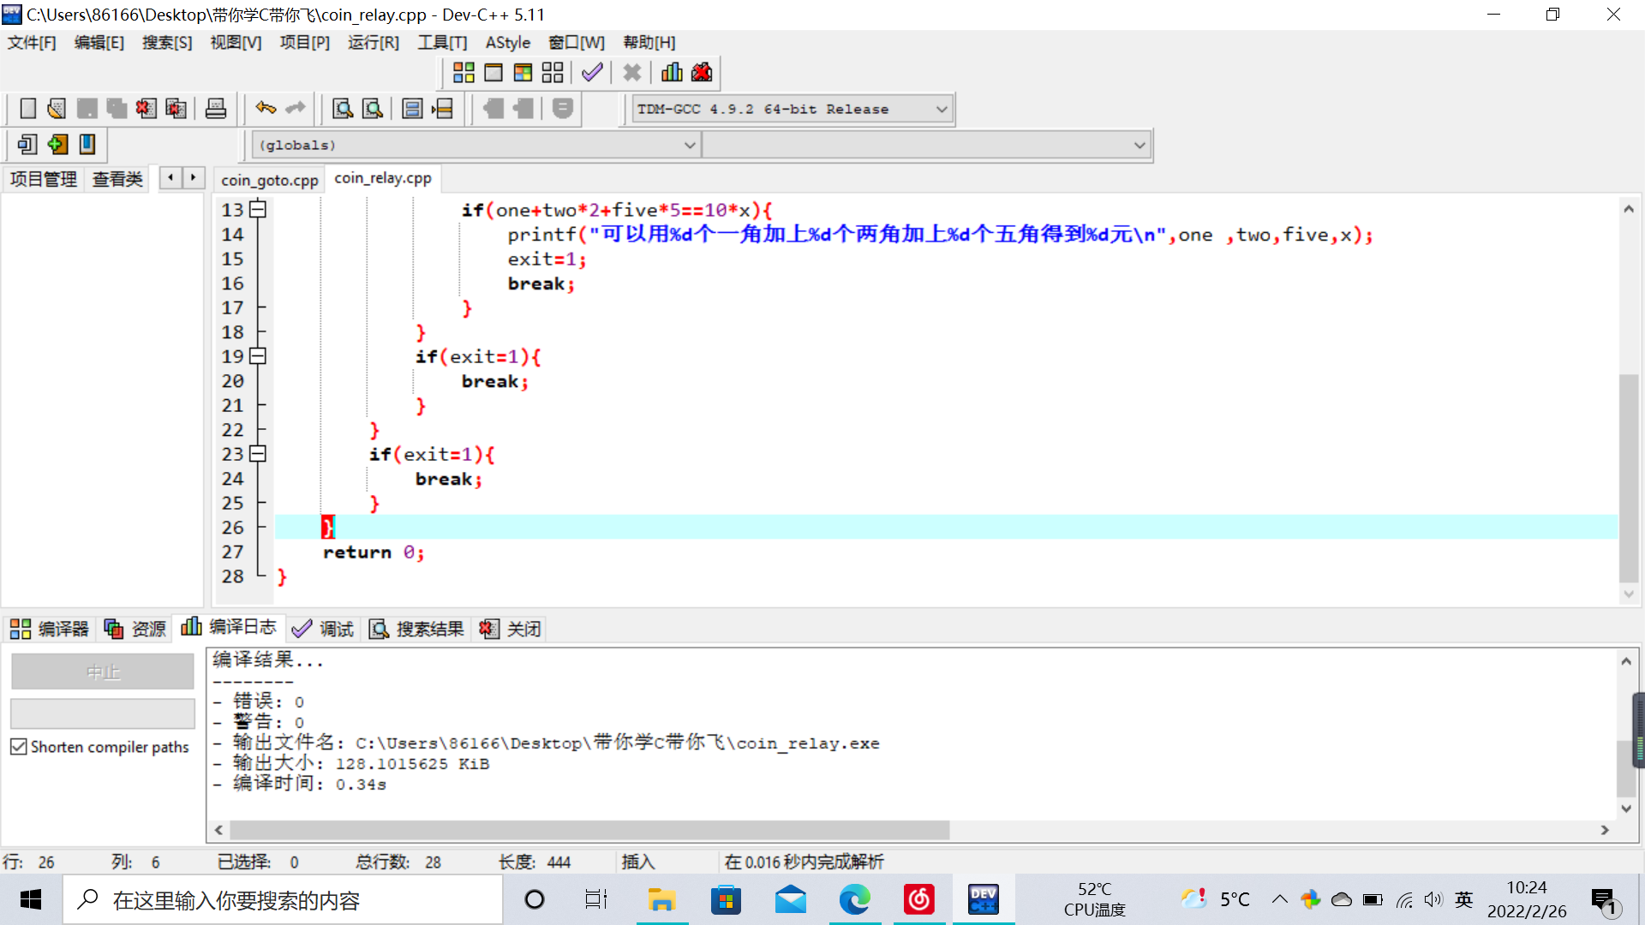Viewport: 1645px width, 925px height.
Task: Click the Debug checkmark icon
Action: coord(592,73)
